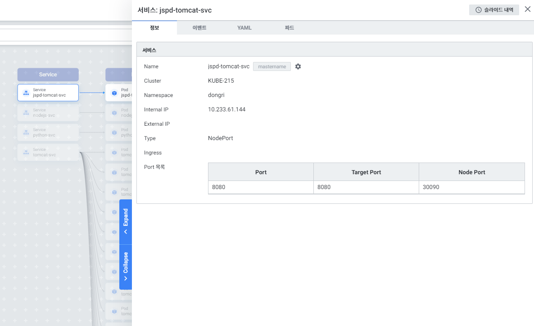Open the YAML tab
Viewport: 534px width, 326px height.
coord(244,28)
